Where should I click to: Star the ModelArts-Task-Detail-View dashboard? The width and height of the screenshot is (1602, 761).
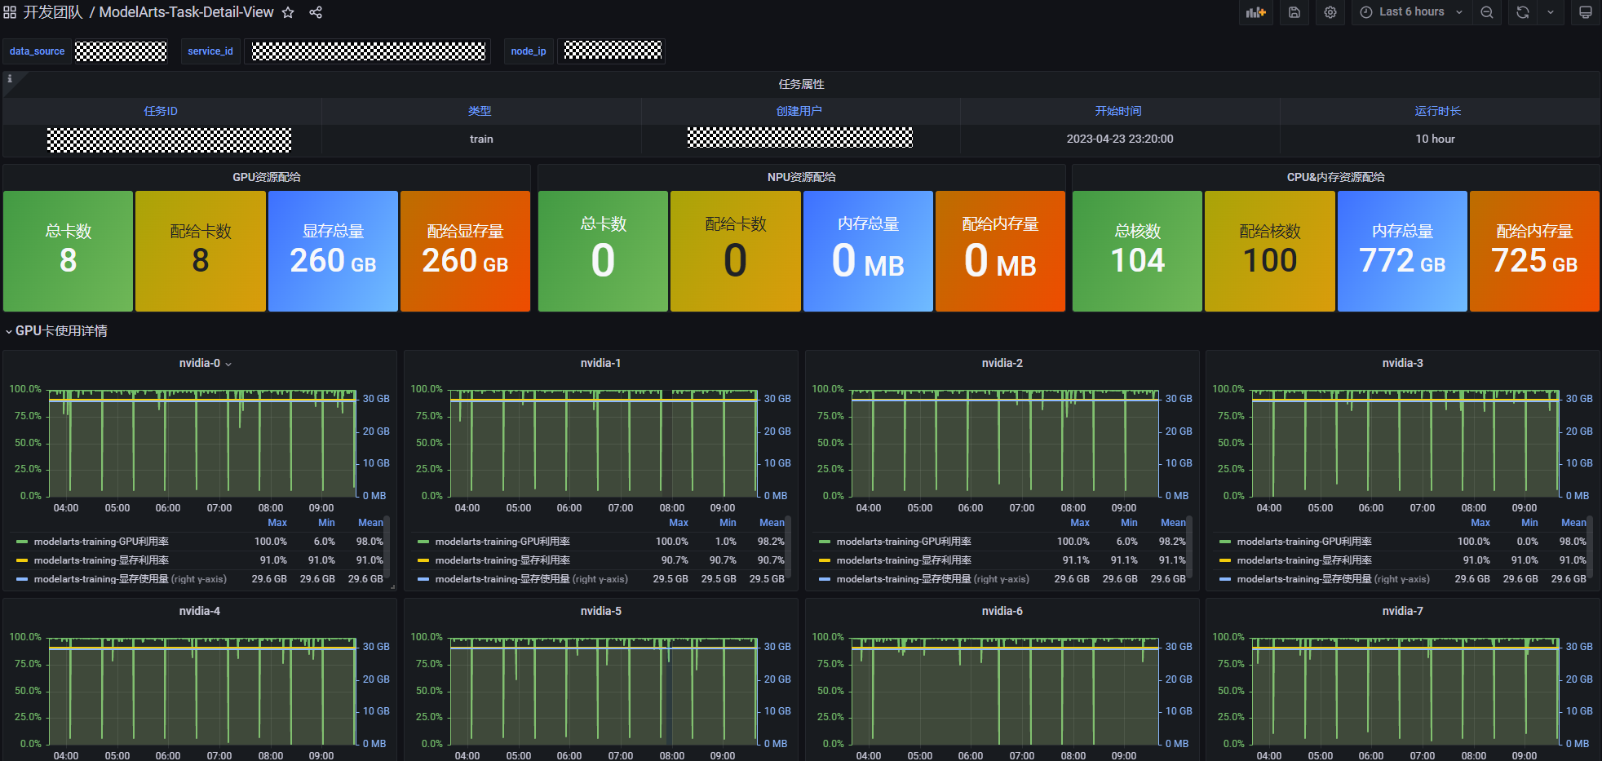point(288,12)
